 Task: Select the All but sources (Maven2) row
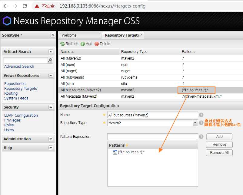tap(151, 90)
